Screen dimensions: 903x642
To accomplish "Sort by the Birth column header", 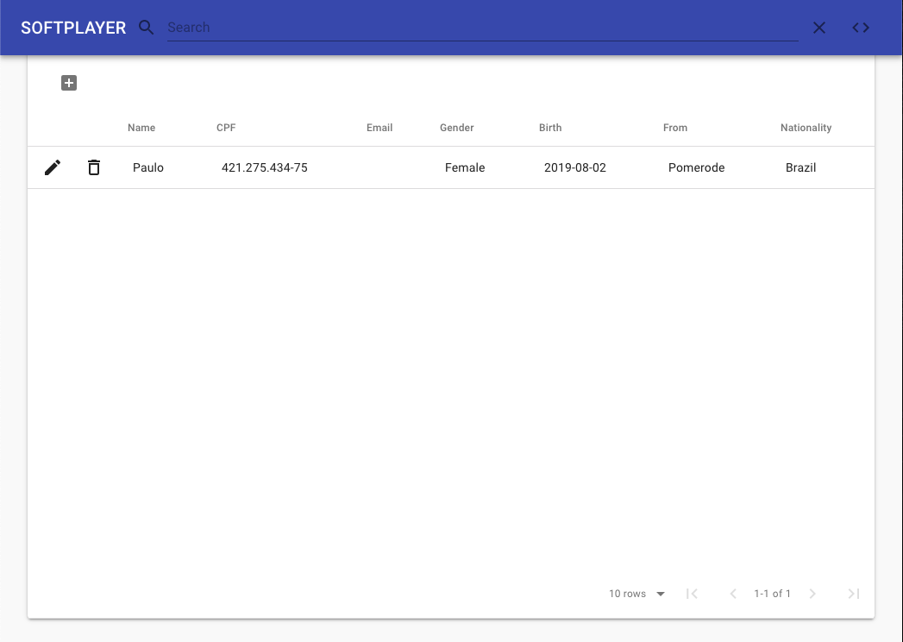I will point(550,128).
